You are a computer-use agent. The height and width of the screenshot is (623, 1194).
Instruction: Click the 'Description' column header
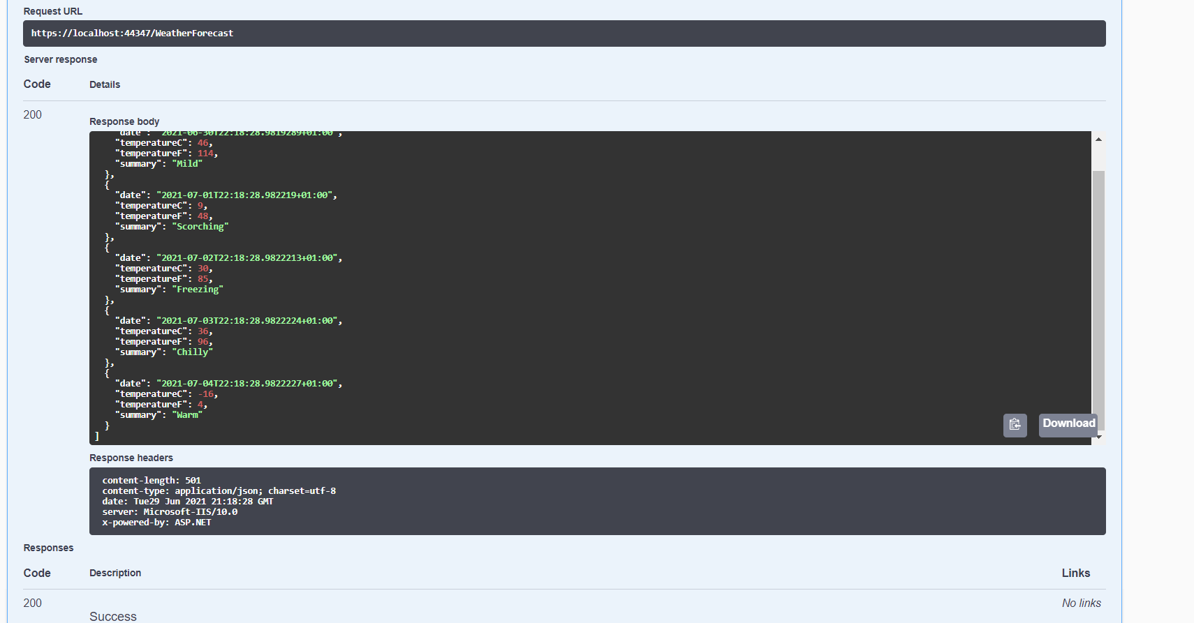coord(115,573)
